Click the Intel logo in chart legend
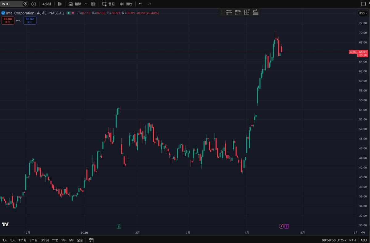The image size is (370, 243). [3, 13]
